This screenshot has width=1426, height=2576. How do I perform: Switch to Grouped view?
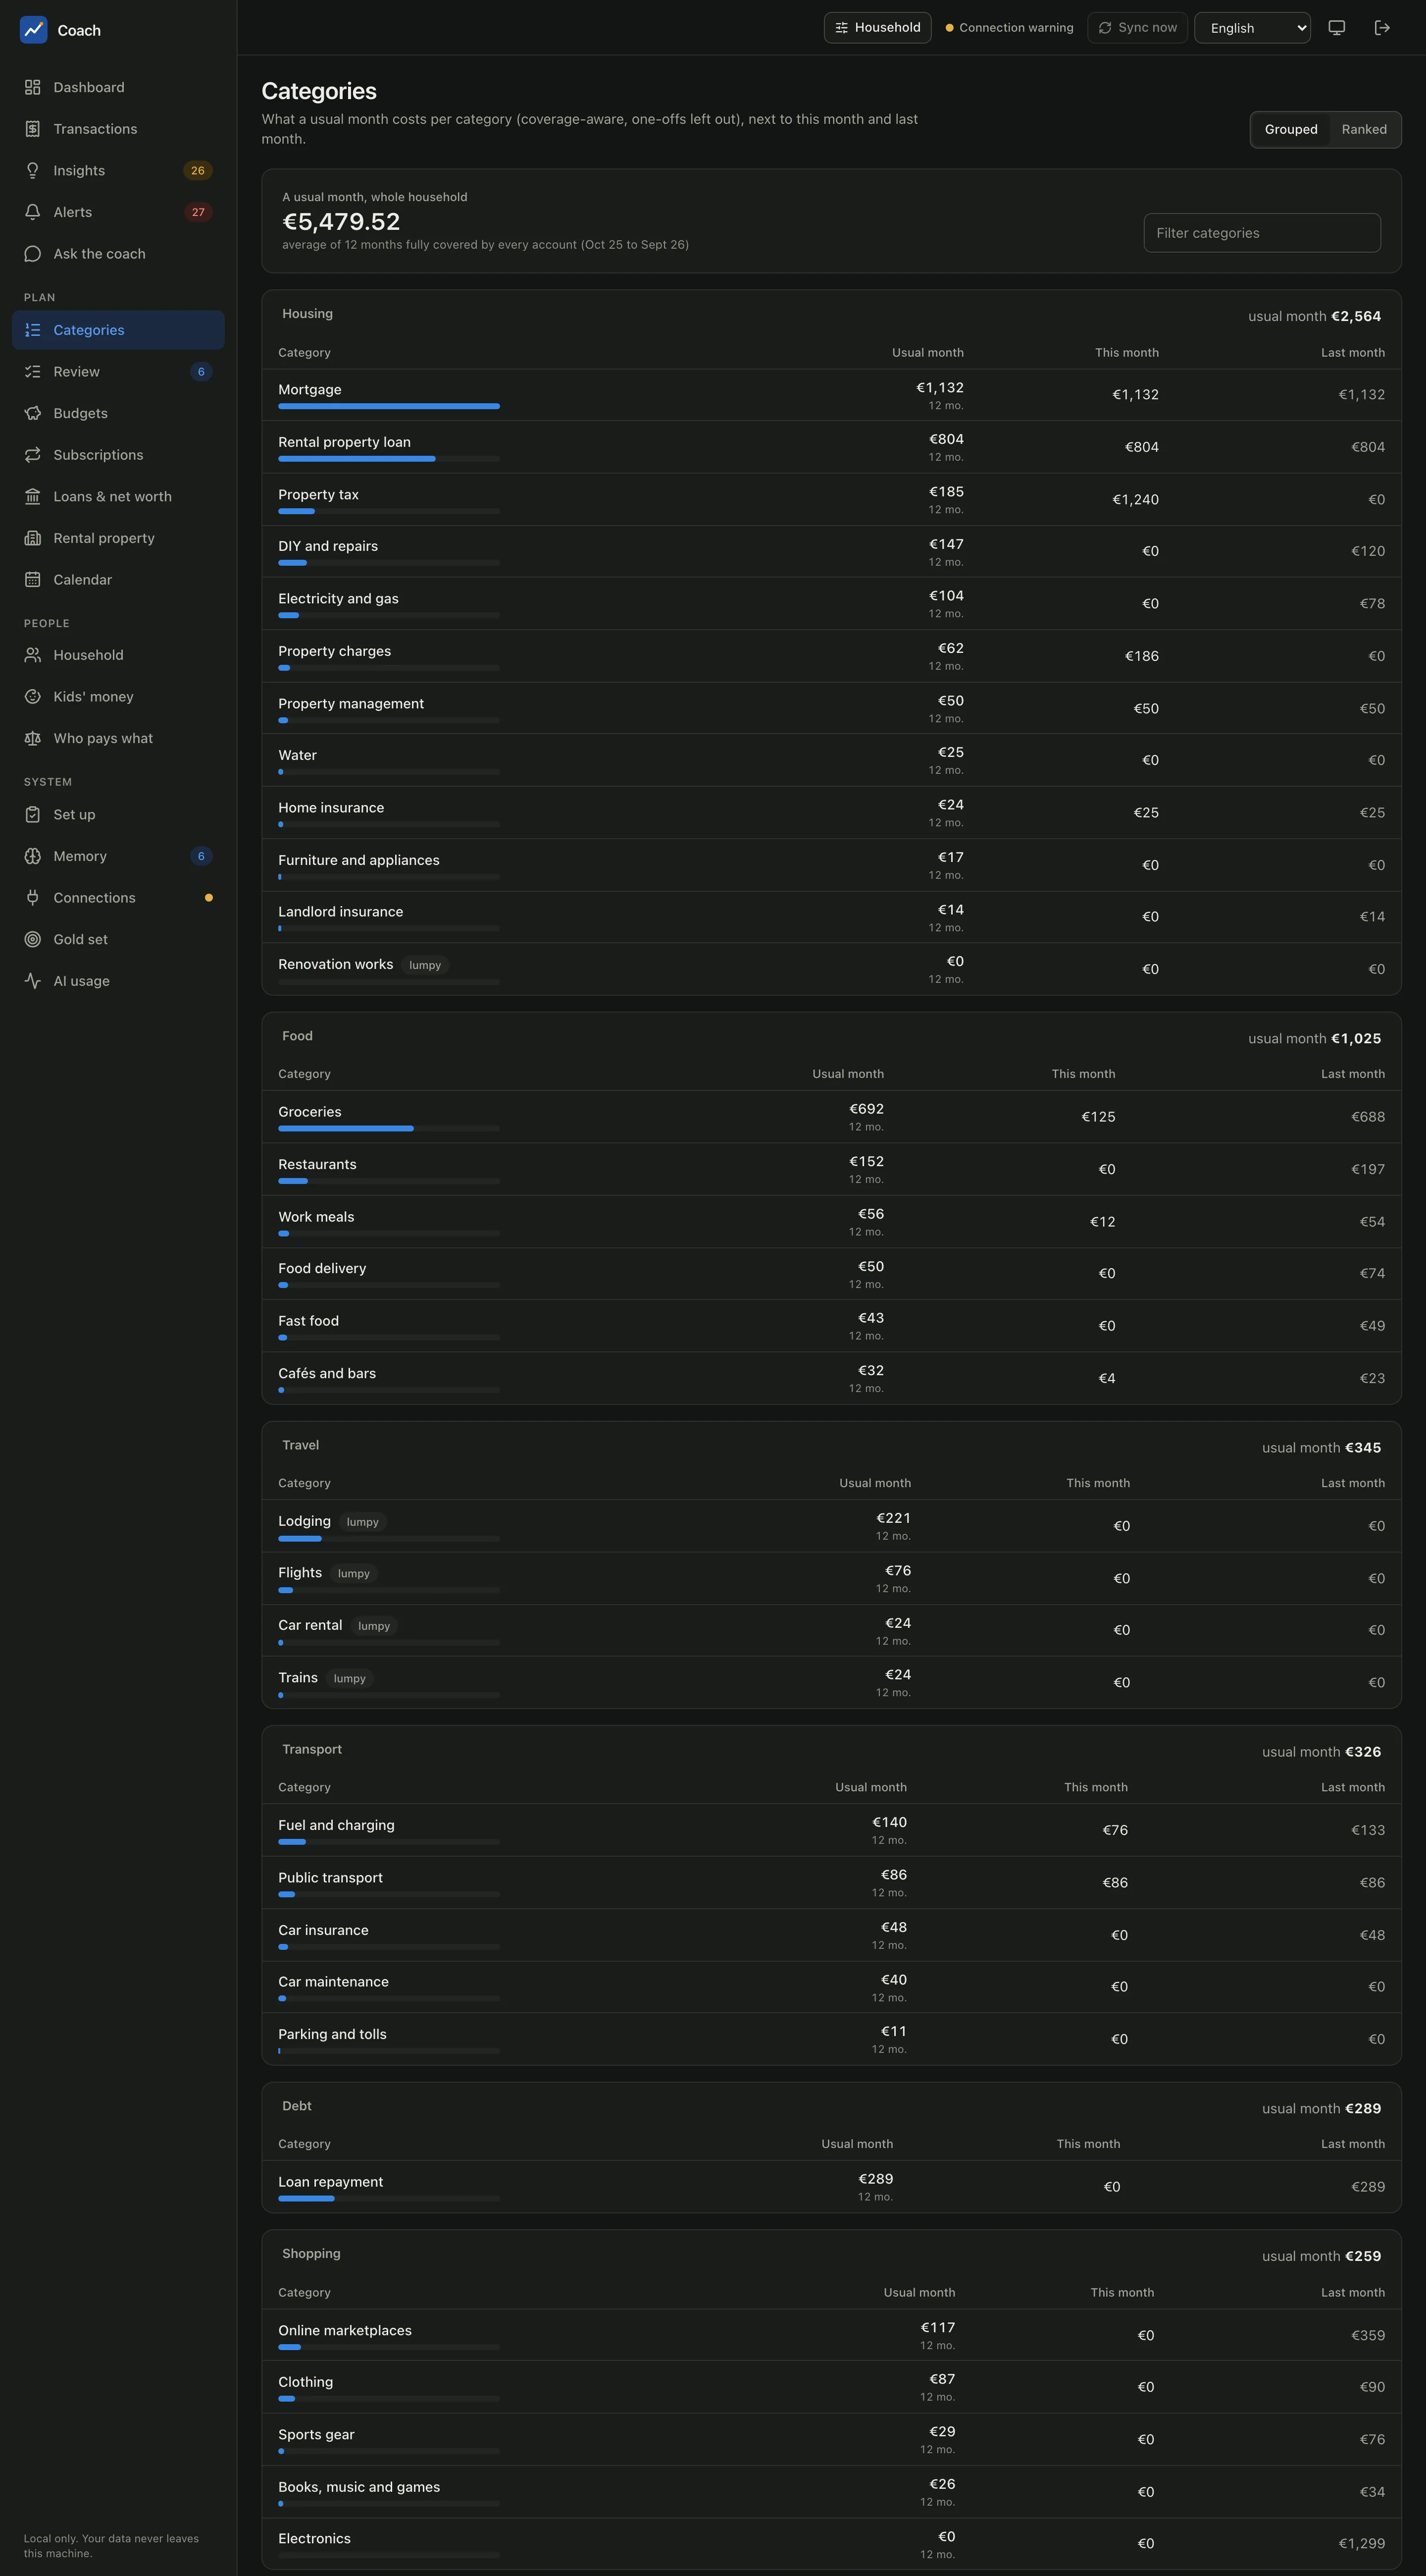pos(1290,130)
